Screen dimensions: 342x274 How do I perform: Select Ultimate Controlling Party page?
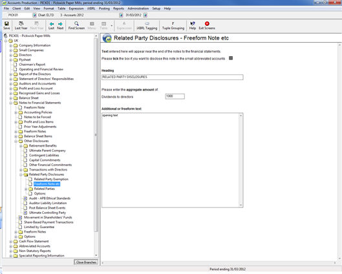pos(47,213)
